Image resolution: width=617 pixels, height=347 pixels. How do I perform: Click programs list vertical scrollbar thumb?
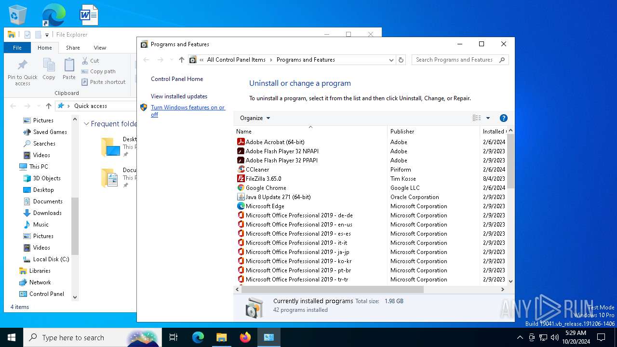click(510, 161)
